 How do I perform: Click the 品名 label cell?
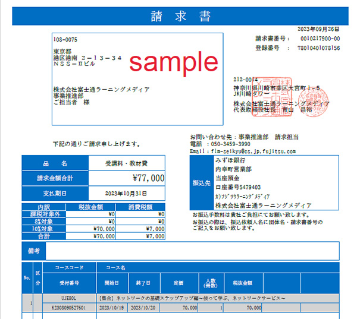coord(55,163)
